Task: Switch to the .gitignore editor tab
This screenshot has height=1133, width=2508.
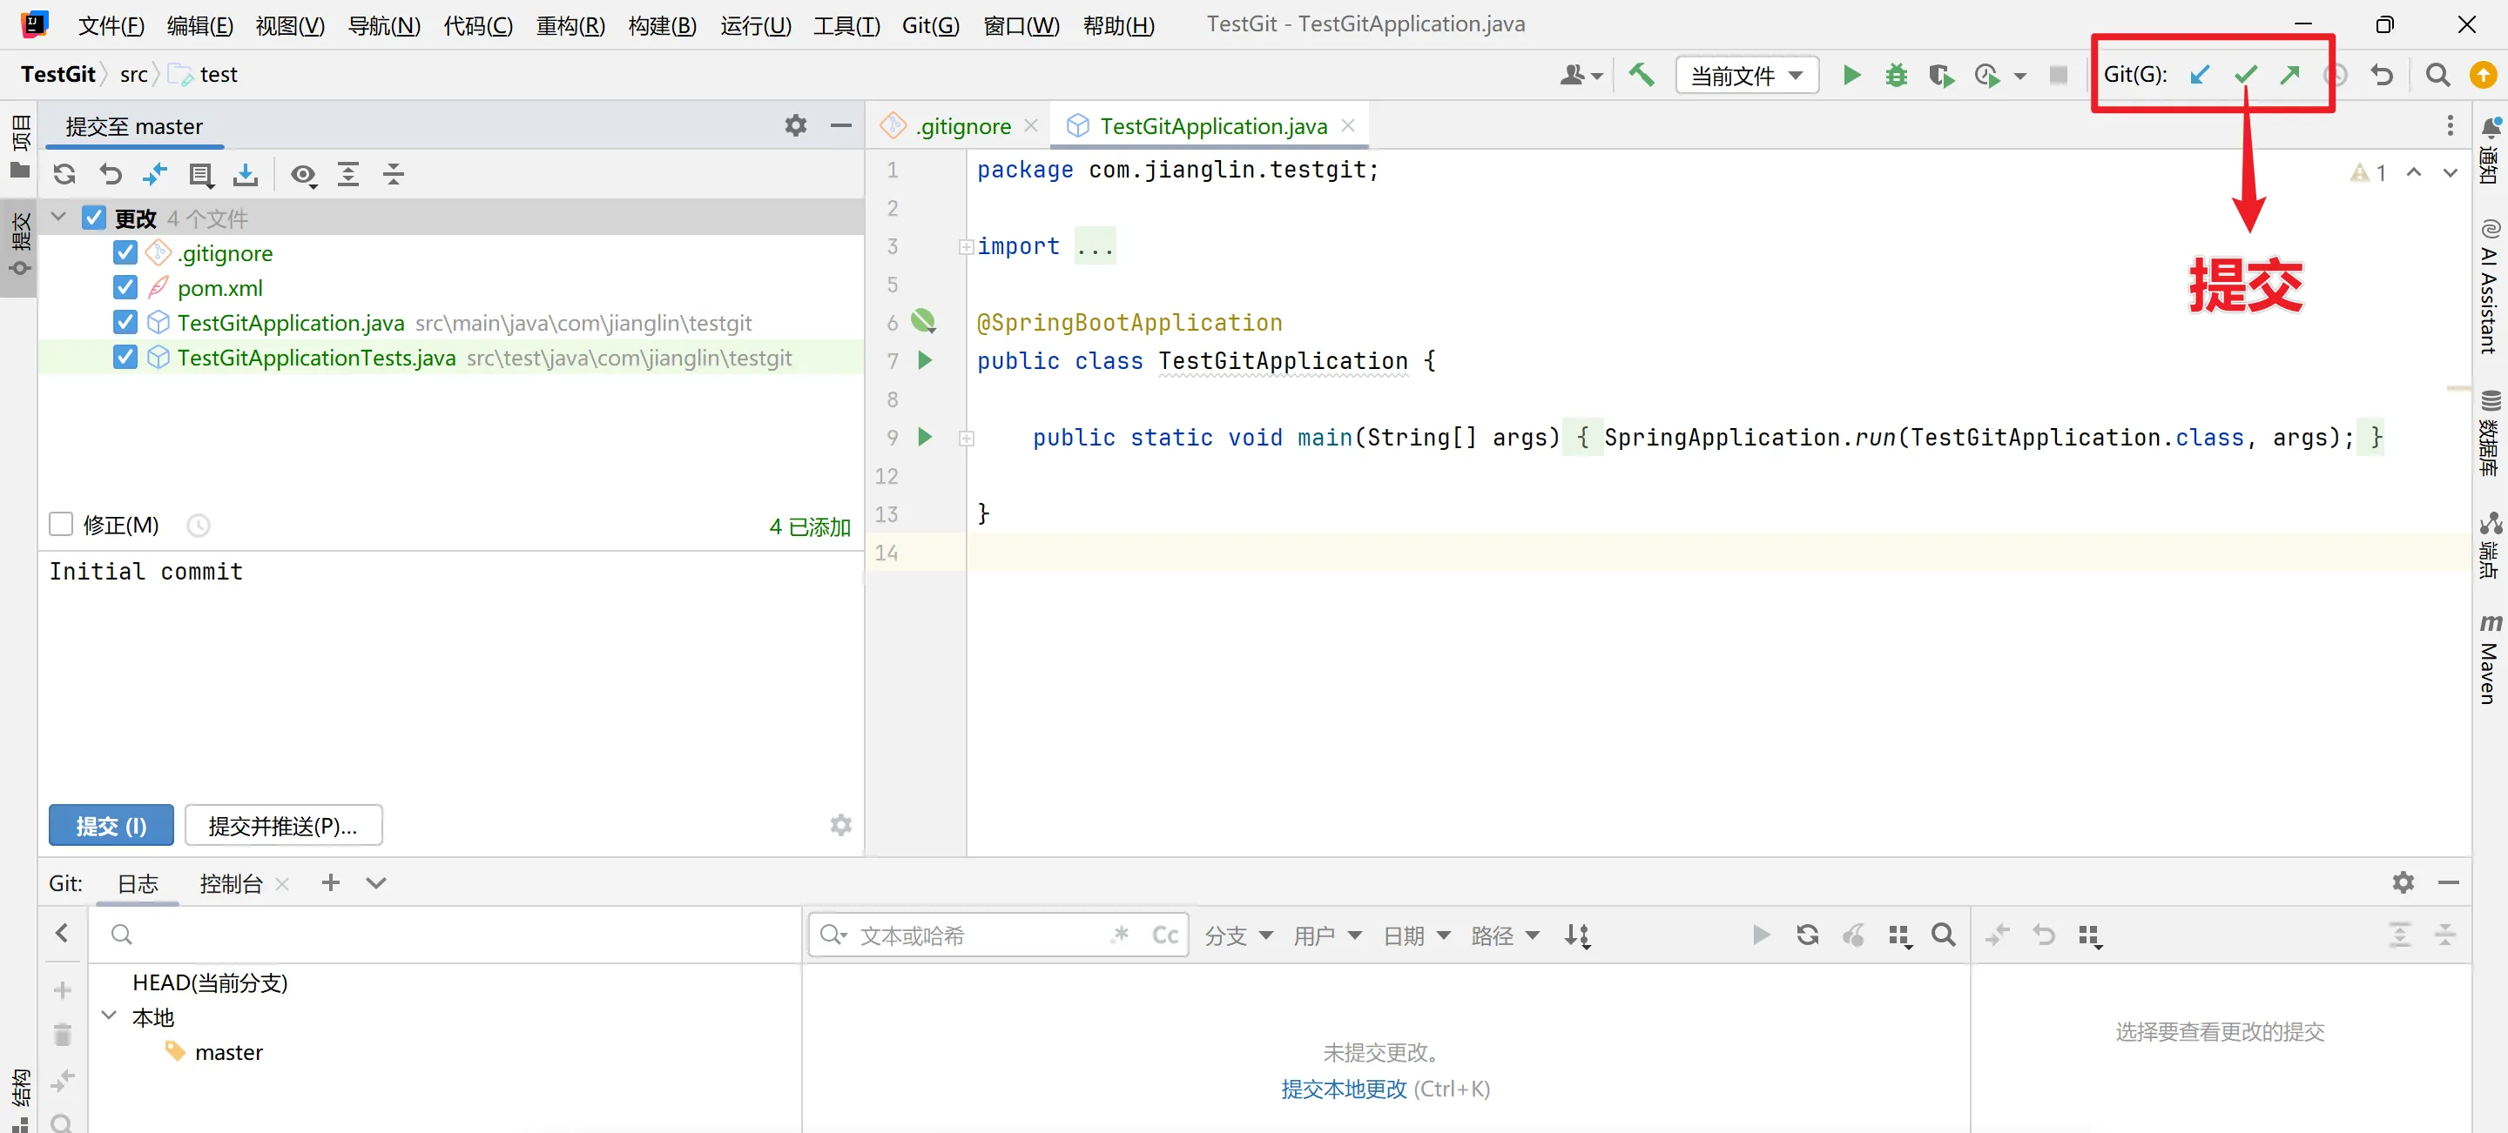Action: (962, 126)
